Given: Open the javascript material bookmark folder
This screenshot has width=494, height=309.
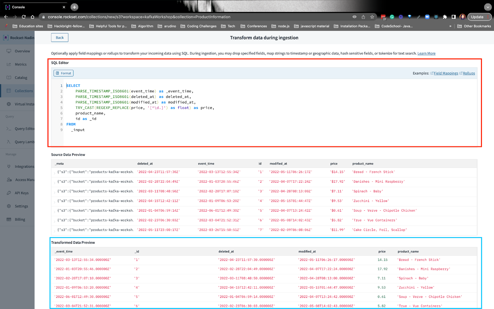Looking at the screenshot, I should pos(312,26).
